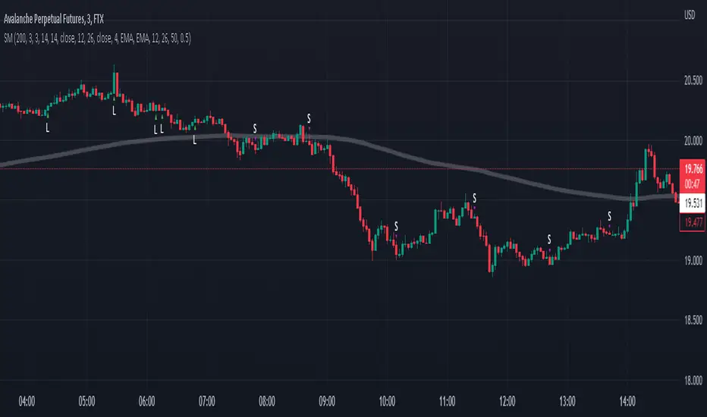Select the white 19.531 price tag
This screenshot has width=707, height=417.
click(x=690, y=203)
